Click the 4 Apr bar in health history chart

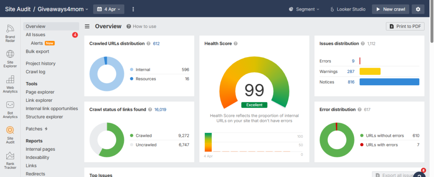click(208, 142)
